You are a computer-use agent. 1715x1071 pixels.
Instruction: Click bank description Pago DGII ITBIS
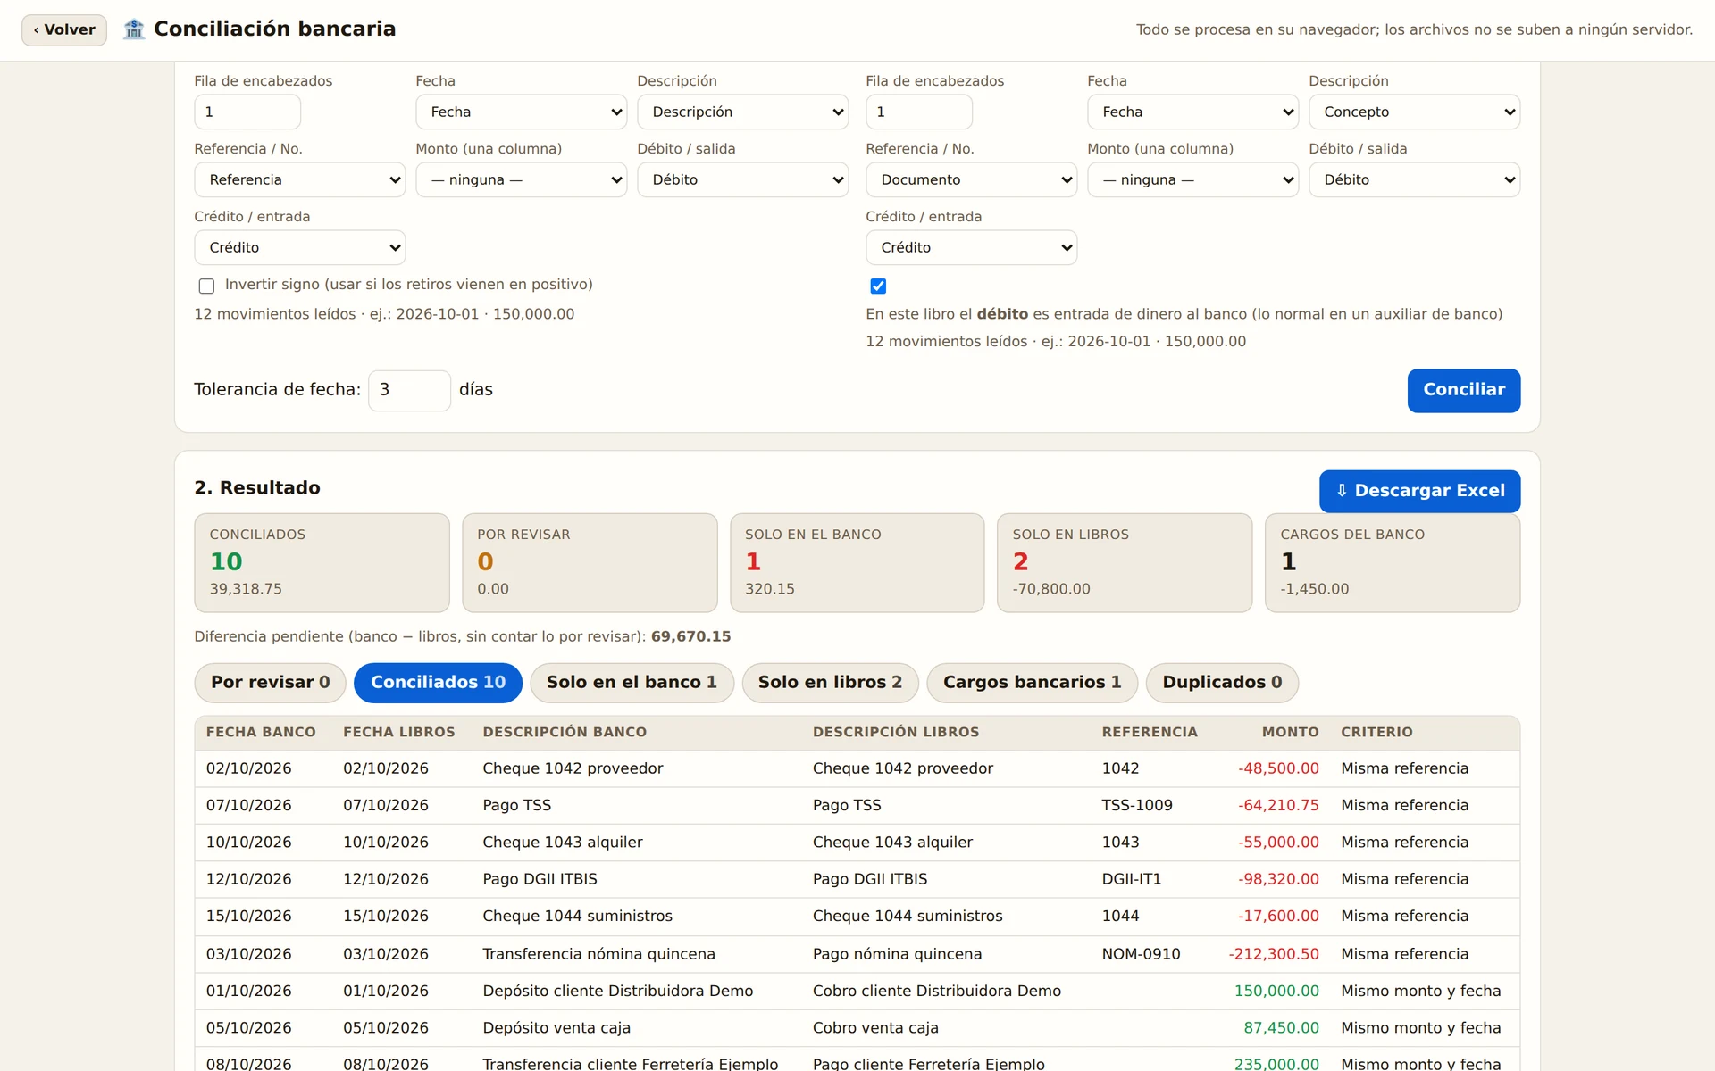click(x=540, y=879)
